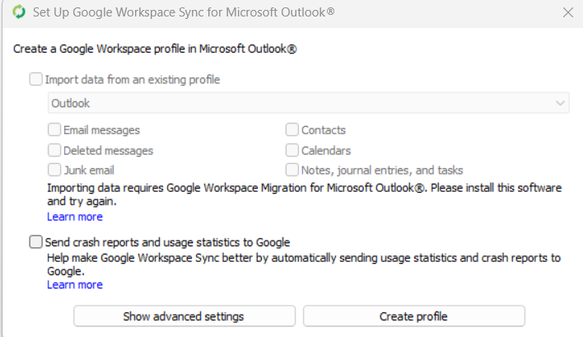The image size is (583, 337).
Task: Check the Calendars checkbox
Action: coord(291,150)
